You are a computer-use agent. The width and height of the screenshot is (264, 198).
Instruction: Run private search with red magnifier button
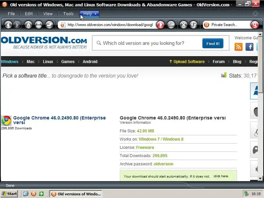tap(254, 25)
